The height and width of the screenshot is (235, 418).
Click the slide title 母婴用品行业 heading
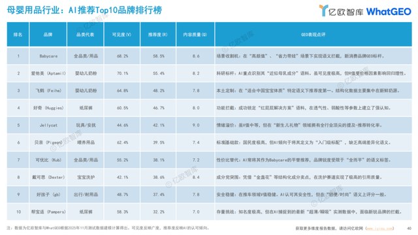click(84, 10)
